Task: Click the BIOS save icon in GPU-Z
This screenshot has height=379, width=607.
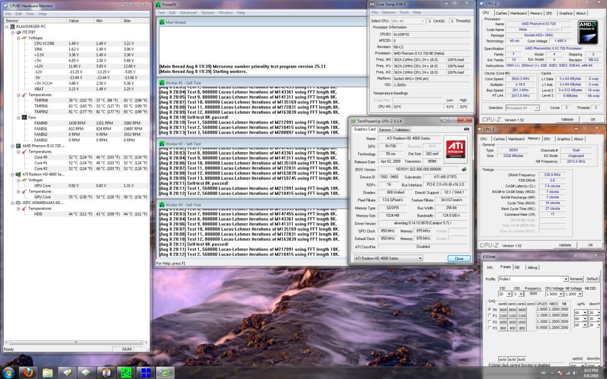Action: [x=464, y=169]
